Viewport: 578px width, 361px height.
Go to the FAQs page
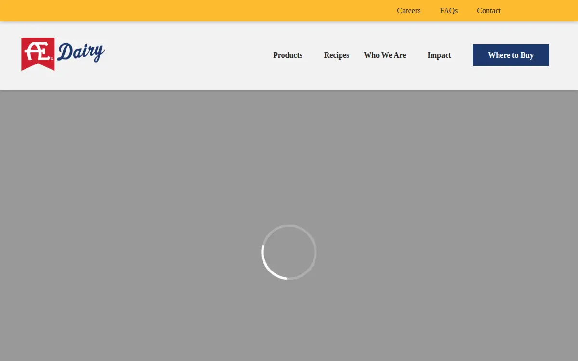pyautogui.click(x=448, y=11)
